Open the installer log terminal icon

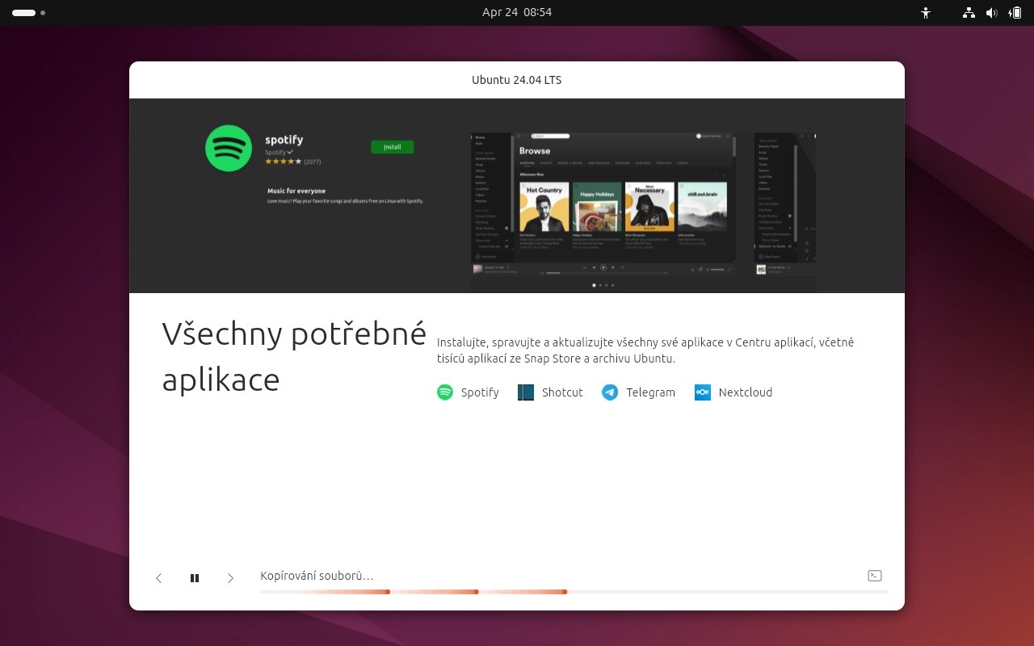pyautogui.click(x=875, y=576)
